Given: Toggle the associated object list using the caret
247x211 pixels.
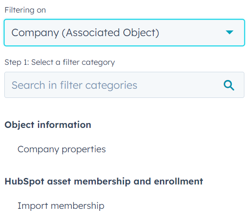Looking at the screenshot, I should coord(229,33).
